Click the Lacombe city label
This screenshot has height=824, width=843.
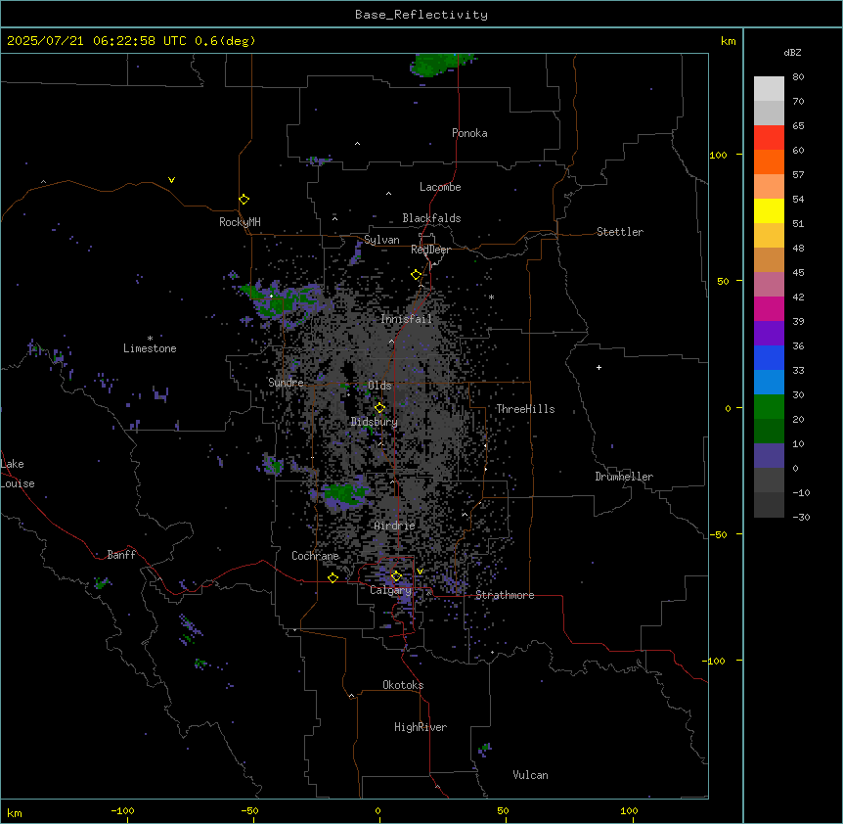pos(440,187)
